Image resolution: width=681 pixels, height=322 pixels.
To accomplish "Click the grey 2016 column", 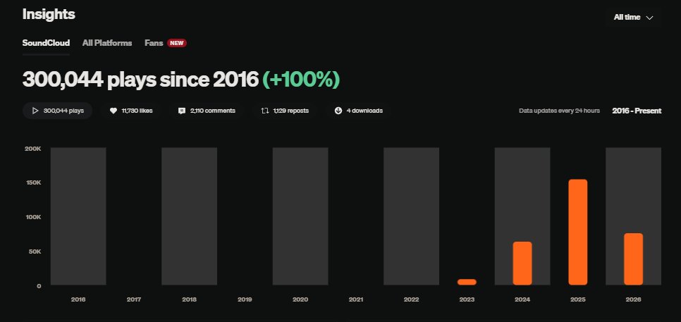I will click(x=78, y=216).
